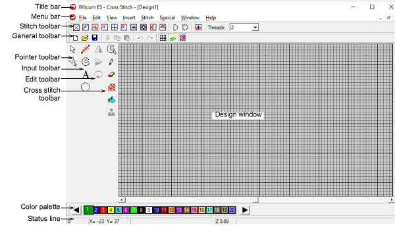Image resolution: width=395 pixels, height=238 pixels.
Task: Select red color swatch 3
Action: [103, 210]
